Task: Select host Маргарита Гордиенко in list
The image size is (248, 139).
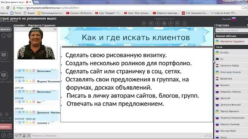Action: click(231, 41)
